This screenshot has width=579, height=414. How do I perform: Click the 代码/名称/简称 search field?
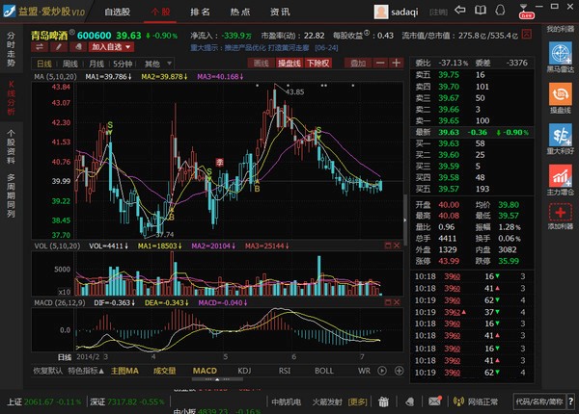click(x=539, y=401)
